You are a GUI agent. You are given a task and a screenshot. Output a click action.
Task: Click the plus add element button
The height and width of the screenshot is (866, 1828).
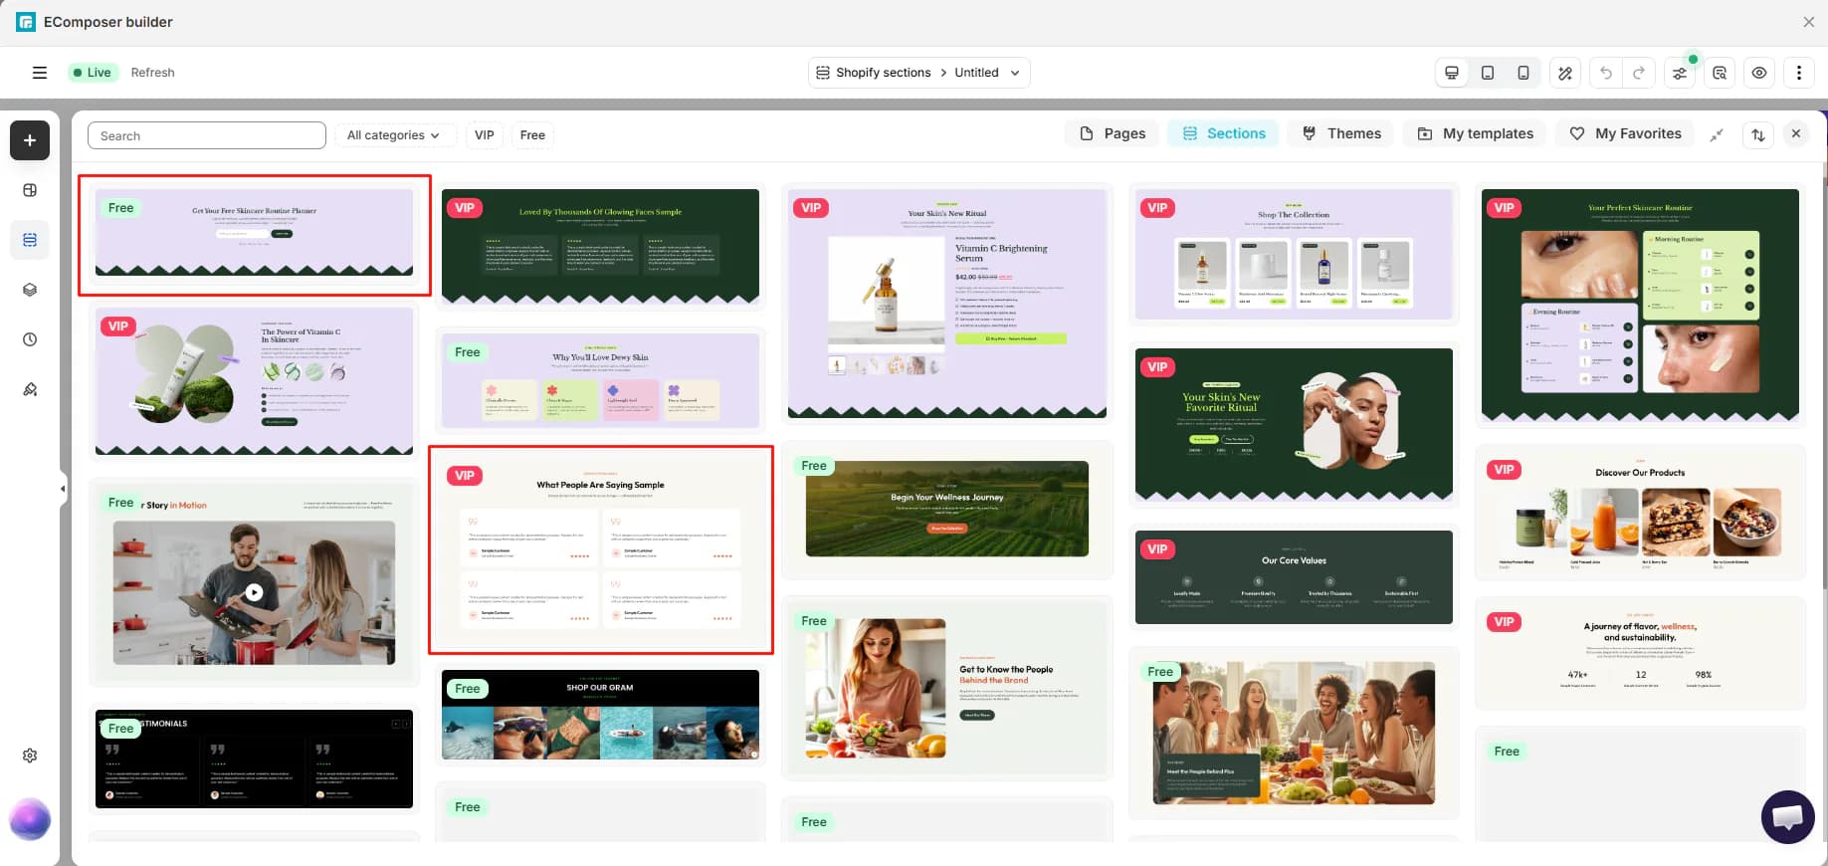pos(30,140)
